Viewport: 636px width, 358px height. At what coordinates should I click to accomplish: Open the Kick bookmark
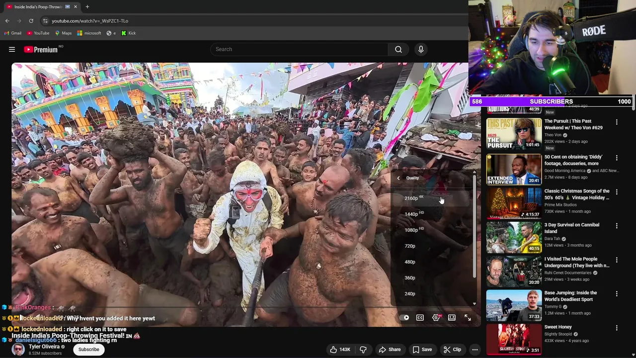click(128, 33)
